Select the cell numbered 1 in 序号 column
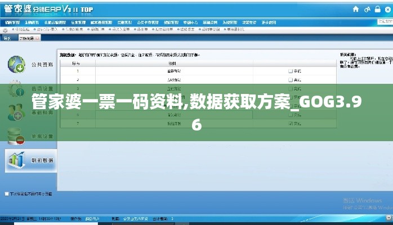Screen dimensions: 393x225 (78, 71)
